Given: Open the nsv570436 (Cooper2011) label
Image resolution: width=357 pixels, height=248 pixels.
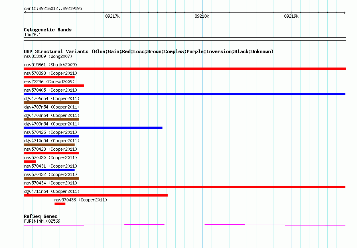Looking at the screenshot, I should (x=81, y=200).
